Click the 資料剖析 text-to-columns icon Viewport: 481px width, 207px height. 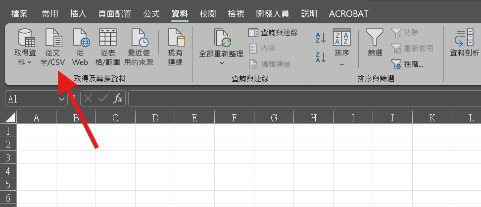pos(464,38)
